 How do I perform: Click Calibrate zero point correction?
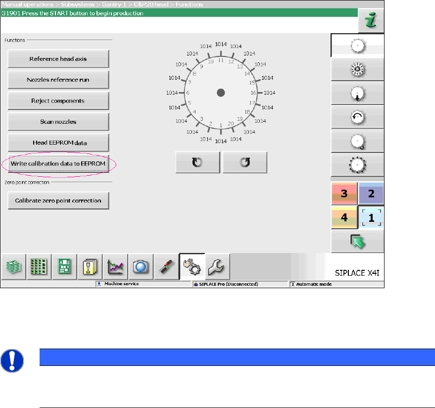(x=58, y=201)
